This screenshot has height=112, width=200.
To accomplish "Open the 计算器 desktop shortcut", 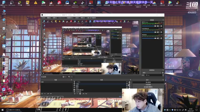I will pyautogui.click(x=4, y=47).
